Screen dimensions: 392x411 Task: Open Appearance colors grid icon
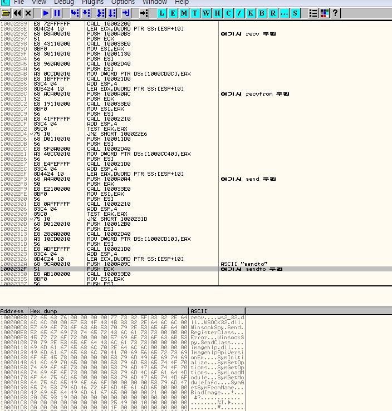(x=324, y=13)
